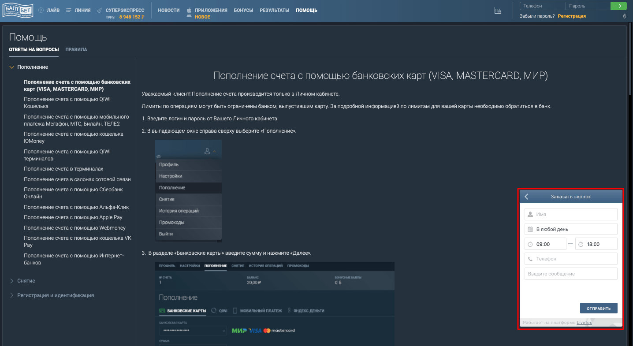Open the кошелька VK Pay article
Screen dimensions: 633x346
coord(78,242)
